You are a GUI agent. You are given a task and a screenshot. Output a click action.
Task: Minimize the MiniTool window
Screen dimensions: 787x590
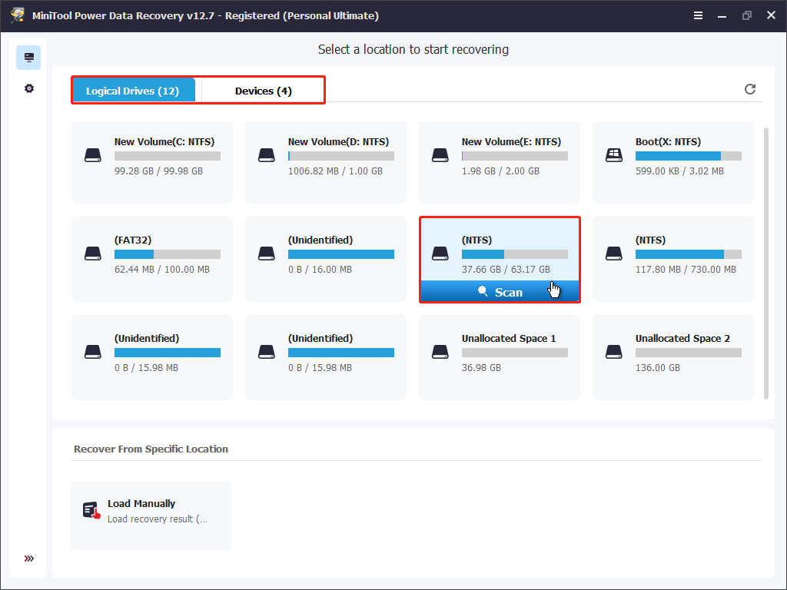[722, 16]
